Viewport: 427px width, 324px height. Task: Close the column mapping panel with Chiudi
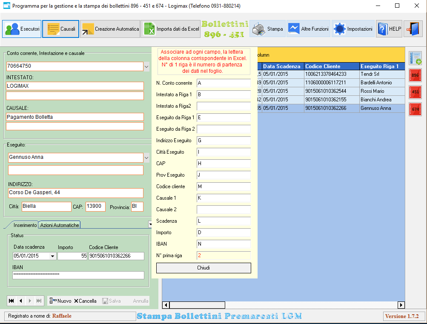[203, 268]
